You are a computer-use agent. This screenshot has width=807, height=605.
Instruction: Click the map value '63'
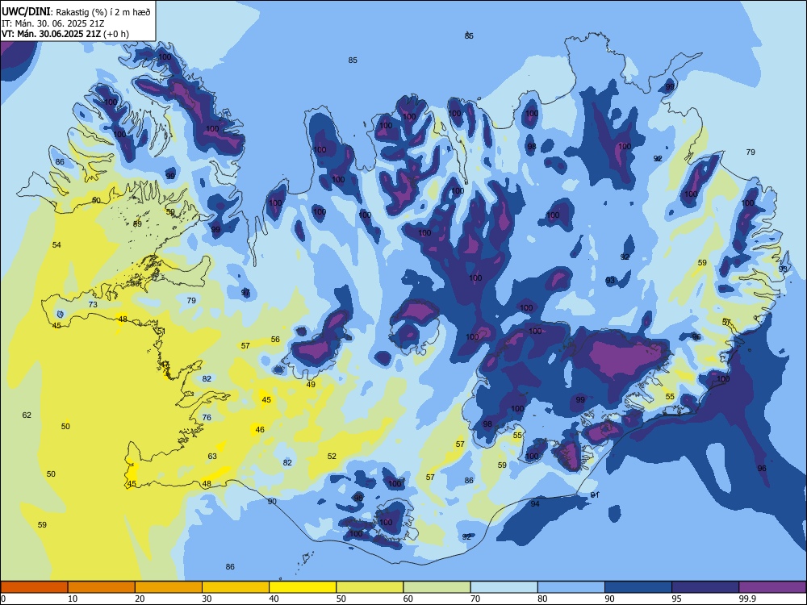[x=212, y=457]
